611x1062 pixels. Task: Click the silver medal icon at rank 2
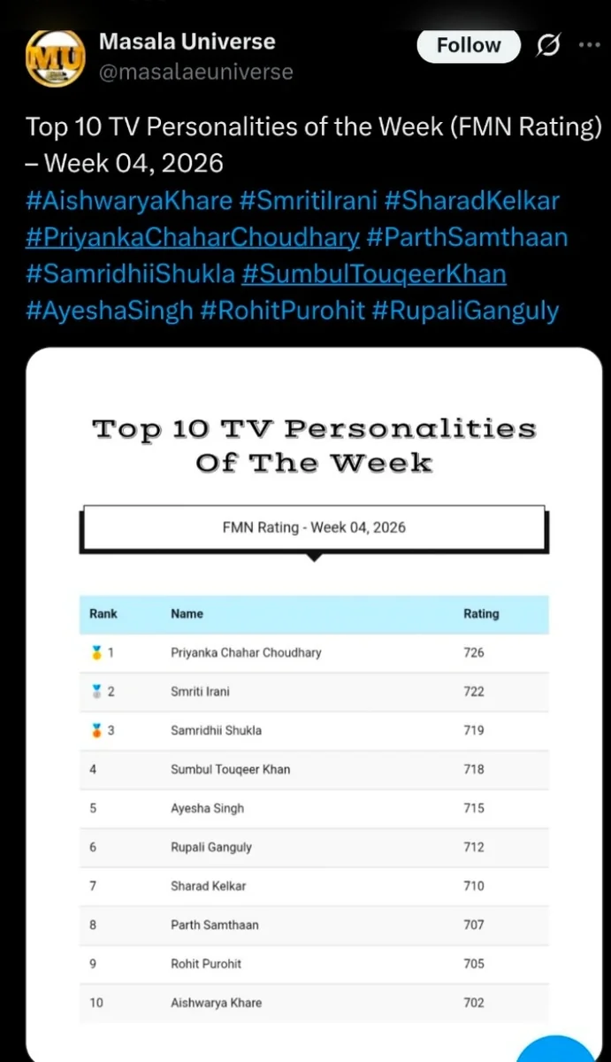click(95, 692)
